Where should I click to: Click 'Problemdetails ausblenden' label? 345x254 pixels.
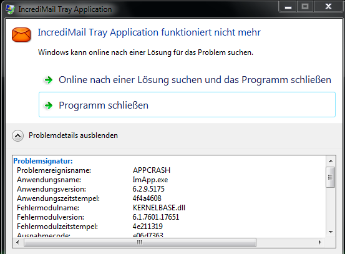(x=73, y=135)
